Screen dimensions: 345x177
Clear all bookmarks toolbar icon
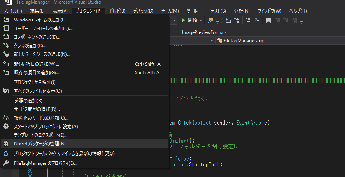294,20
